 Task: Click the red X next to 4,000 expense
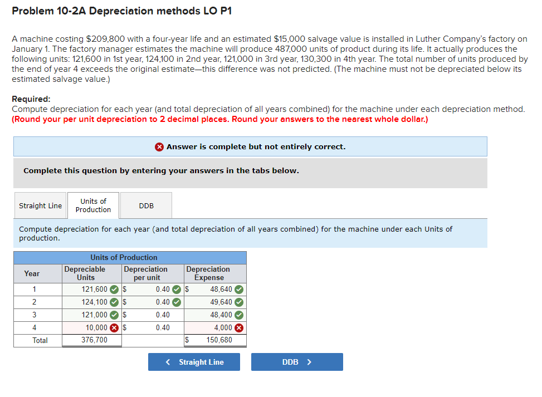(238, 327)
